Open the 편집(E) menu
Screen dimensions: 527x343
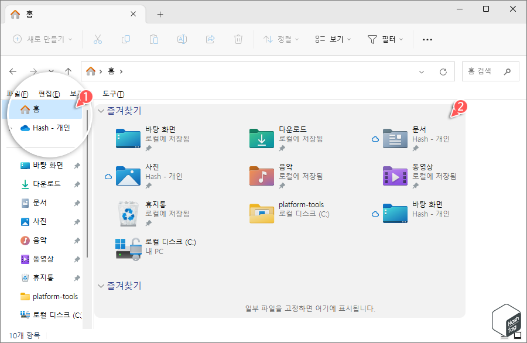coord(49,94)
